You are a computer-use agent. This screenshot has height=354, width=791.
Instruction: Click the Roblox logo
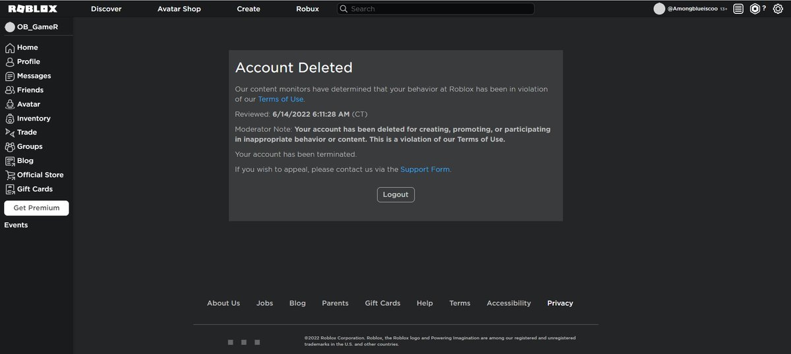[x=32, y=9]
